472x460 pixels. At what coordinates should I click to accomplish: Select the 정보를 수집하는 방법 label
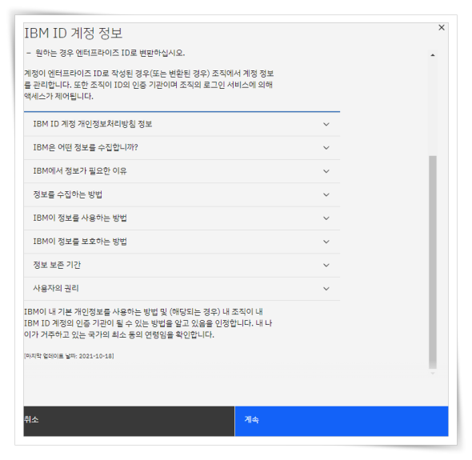[x=68, y=194]
